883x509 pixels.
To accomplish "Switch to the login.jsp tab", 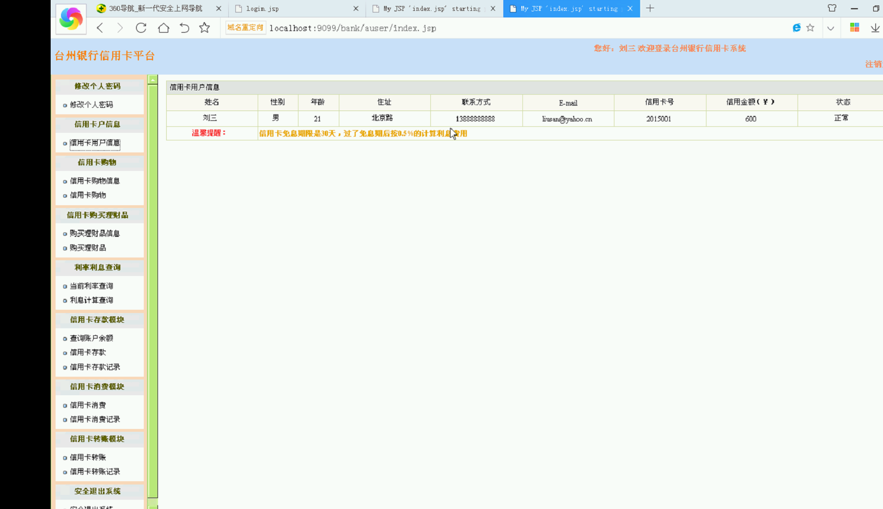I will coord(297,9).
